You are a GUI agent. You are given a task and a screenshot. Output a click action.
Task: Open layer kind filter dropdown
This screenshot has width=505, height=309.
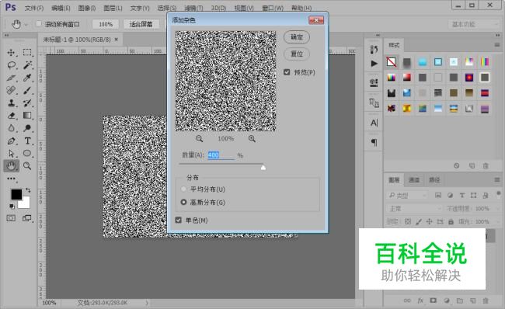407,195
